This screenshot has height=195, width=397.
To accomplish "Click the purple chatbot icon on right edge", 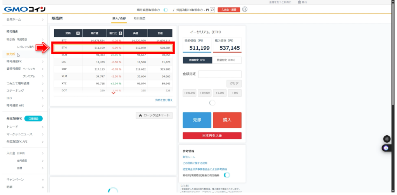I will pyautogui.click(x=386, y=148).
